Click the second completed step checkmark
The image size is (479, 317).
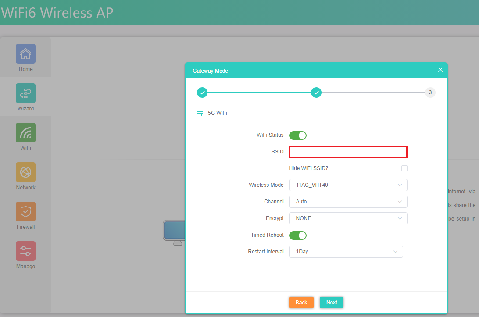pyautogui.click(x=316, y=93)
